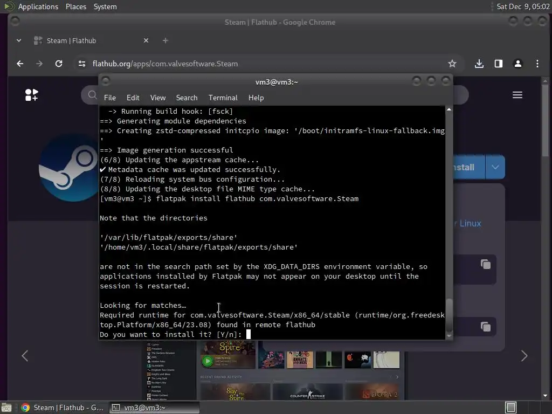Click the Flathub Install button

click(468, 167)
